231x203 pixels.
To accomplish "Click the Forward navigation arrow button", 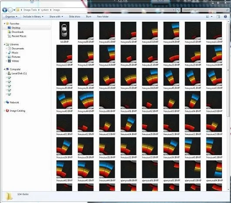I will point(10,10).
